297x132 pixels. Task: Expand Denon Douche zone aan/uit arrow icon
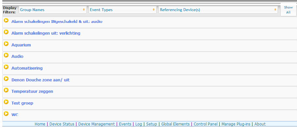coord(6,79)
